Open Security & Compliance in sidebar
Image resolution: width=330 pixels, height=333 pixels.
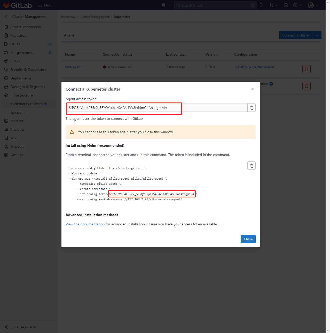click(28, 70)
